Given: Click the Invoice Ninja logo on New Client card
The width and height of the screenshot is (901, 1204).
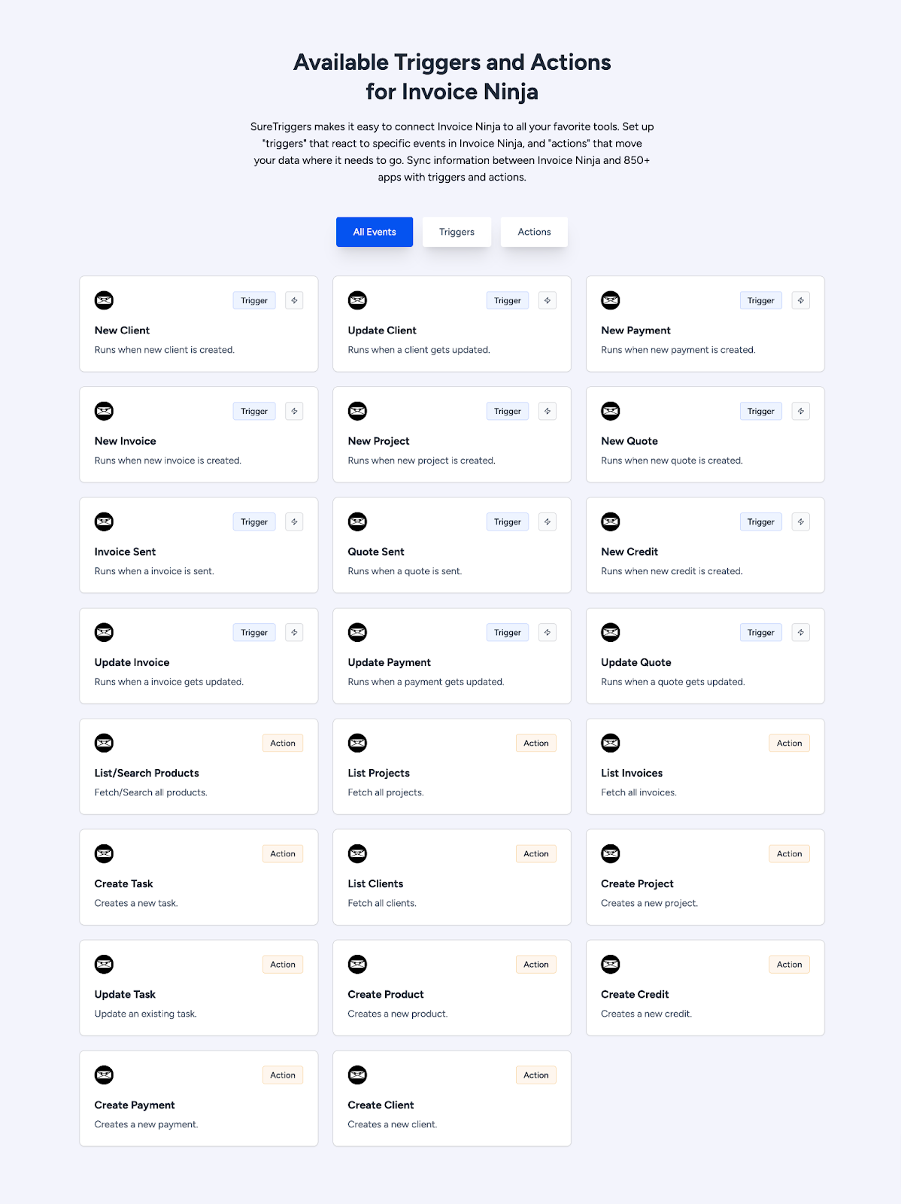Looking at the screenshot, I should (x=105, y=300).
